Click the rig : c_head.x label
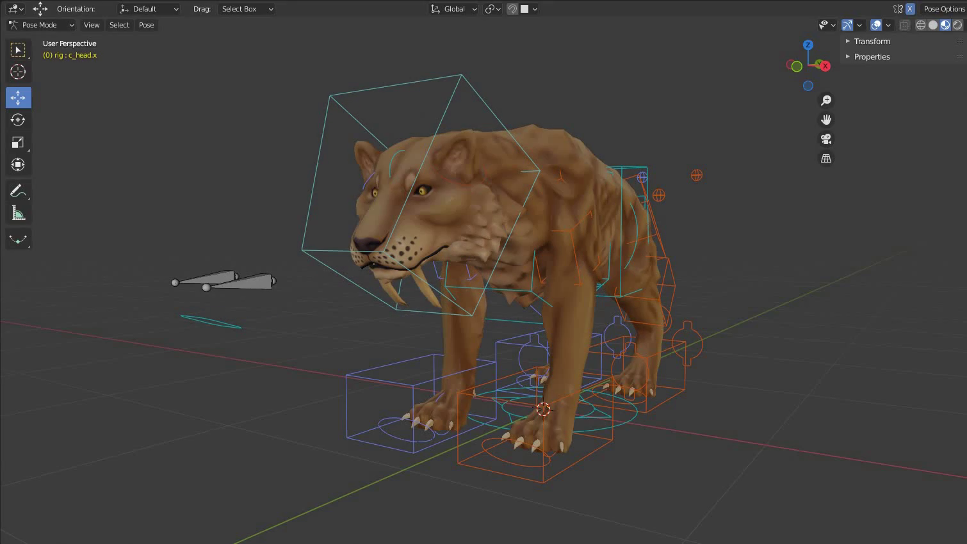This screenshot has height=544, width=967. tap(70, 55)
